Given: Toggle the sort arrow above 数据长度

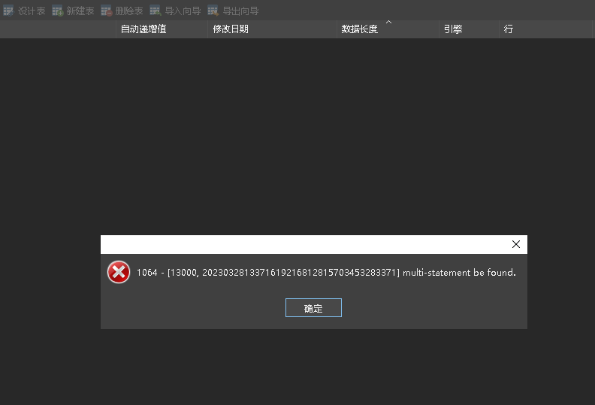Looking at the screenshot, I should [388, 23].
